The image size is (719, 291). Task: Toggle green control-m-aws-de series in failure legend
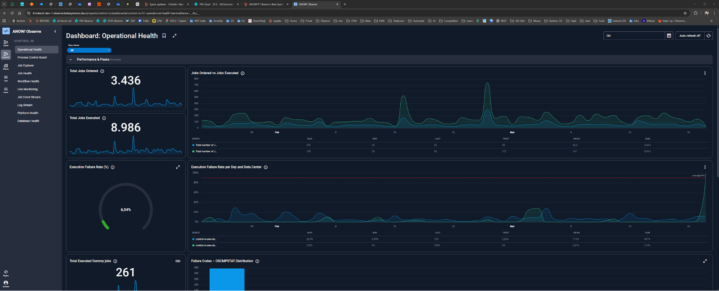(205, 245)
